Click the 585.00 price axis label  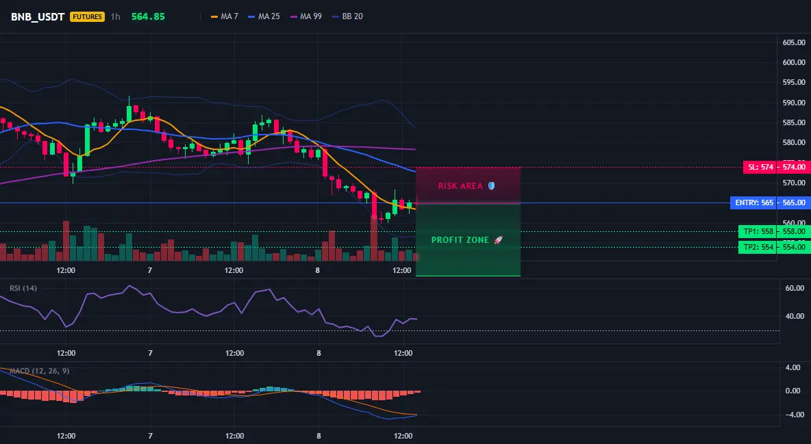[x=794, y=122]
